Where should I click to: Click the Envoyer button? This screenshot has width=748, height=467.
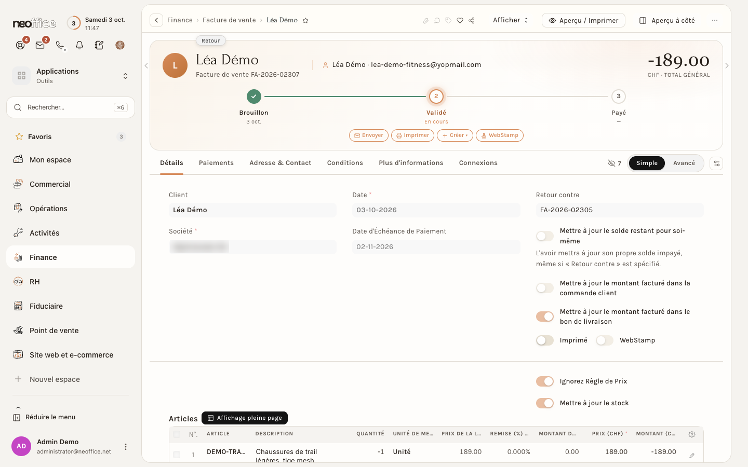pyautogui.click(x=369, y=135)
